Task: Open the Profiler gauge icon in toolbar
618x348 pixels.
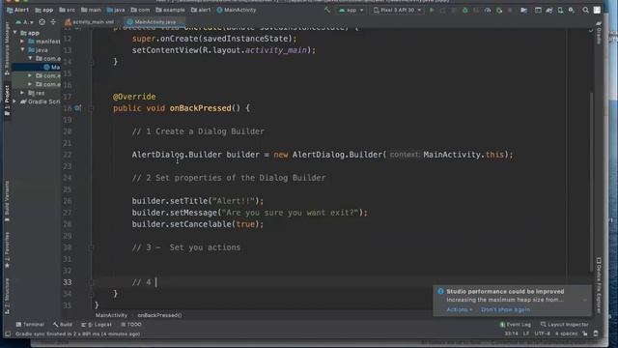Action: 488,11
